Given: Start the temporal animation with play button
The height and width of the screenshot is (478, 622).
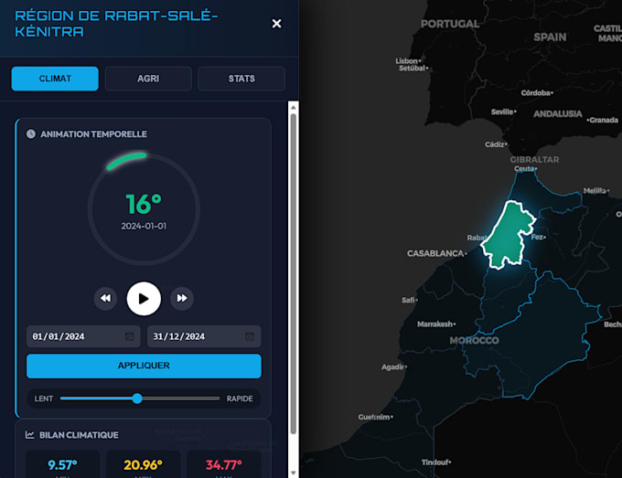Looking at the screenshot, I should click(x=144, y=299).
